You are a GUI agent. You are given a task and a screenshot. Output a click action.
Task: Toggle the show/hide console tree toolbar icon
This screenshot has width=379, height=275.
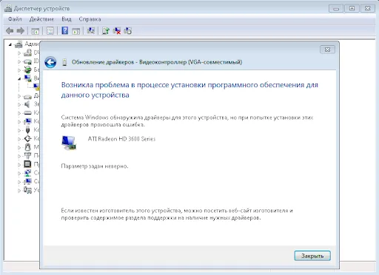[x=35, y=31]
